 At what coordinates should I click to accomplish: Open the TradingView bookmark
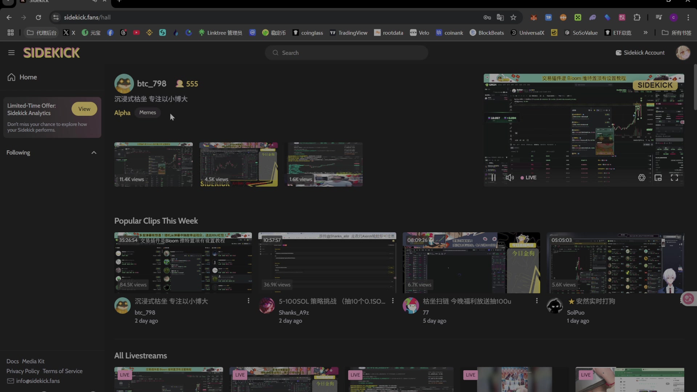pos(348,33)
